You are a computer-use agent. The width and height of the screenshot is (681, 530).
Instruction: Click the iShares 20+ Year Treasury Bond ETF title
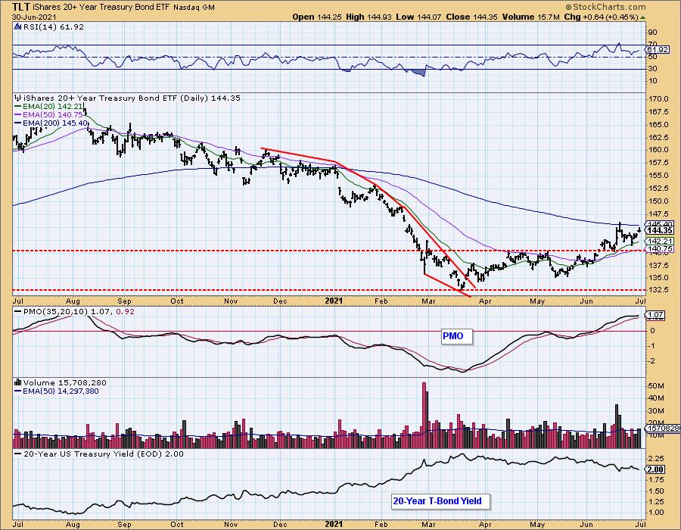102,7
